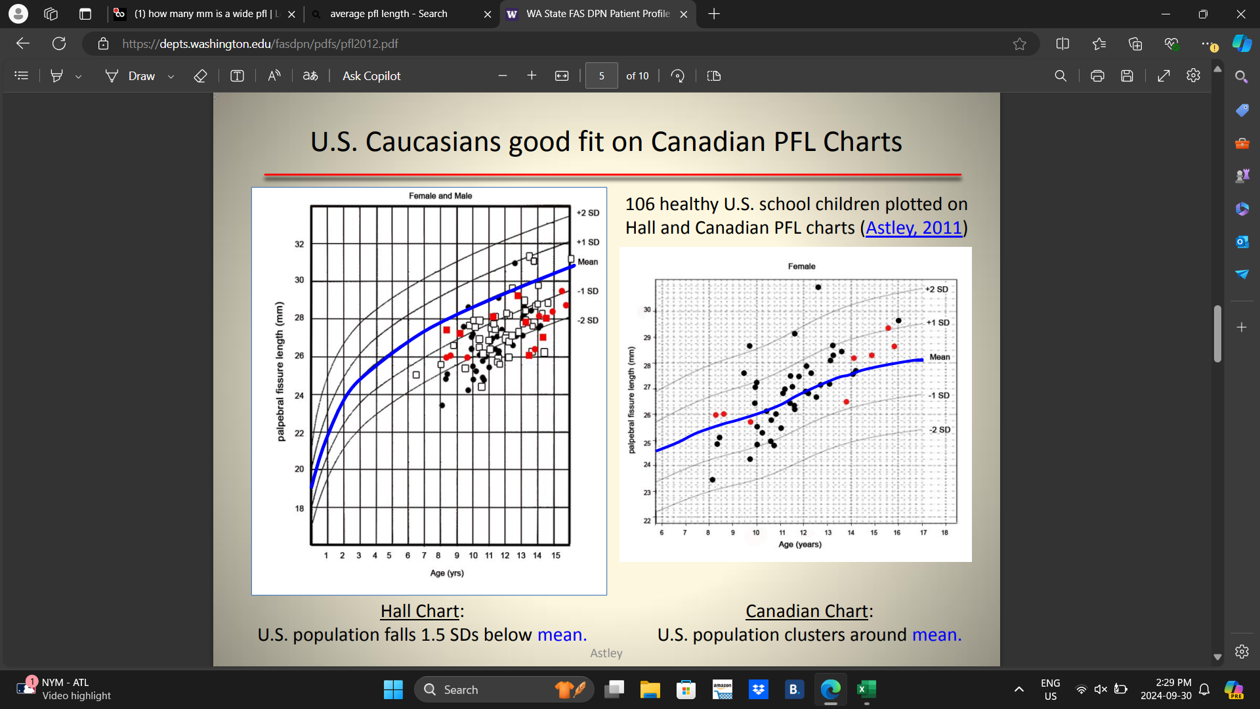The width and height of the screenshot is (1260, 709).
Task: Start Read aloud for the PDF
Action: 274,75
